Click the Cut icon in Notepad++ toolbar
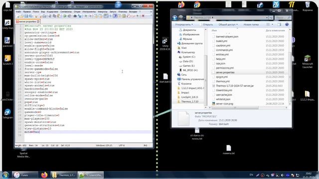319x179 pixels. [x=50, y=16]
